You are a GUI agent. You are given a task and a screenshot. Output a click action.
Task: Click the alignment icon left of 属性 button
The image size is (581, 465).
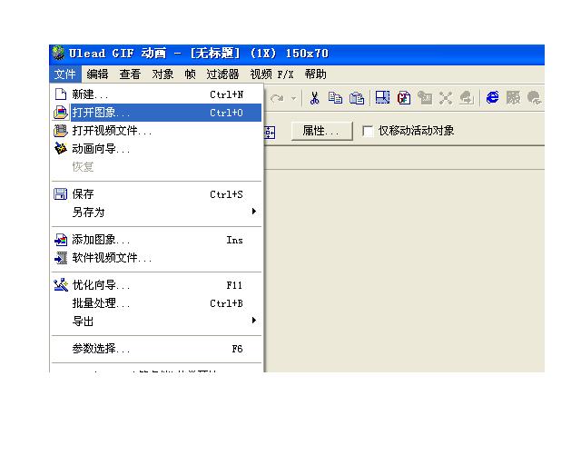[x=270, y=132]
